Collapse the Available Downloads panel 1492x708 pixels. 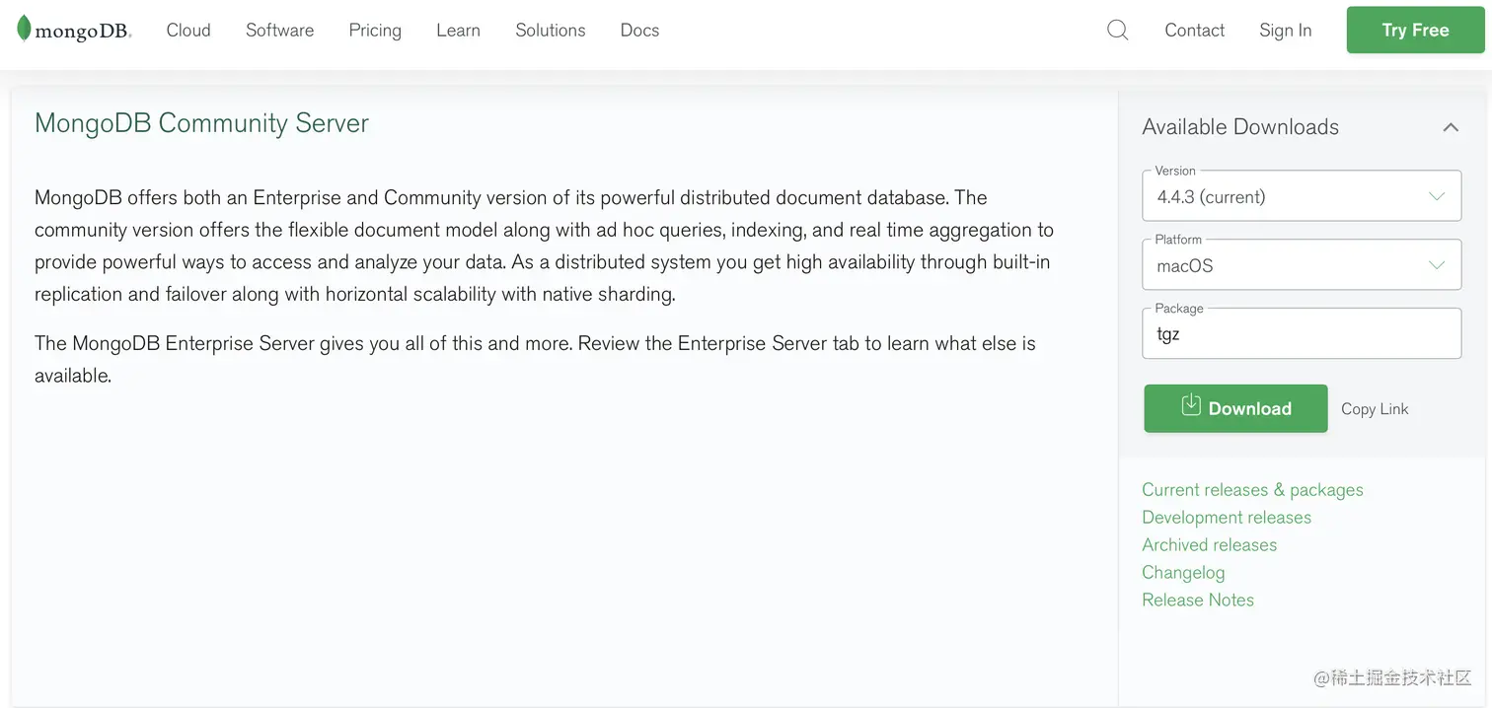click(1450, 127)
